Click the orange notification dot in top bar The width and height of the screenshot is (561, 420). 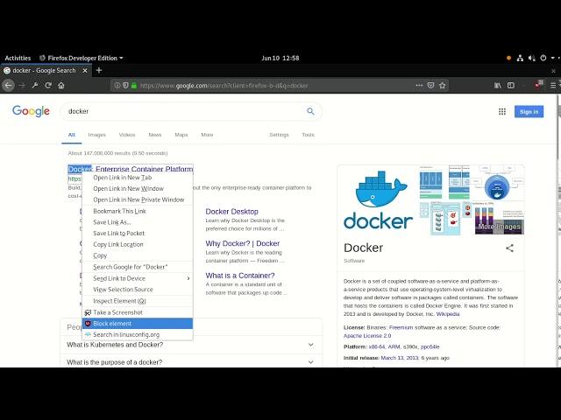point(508,58)
